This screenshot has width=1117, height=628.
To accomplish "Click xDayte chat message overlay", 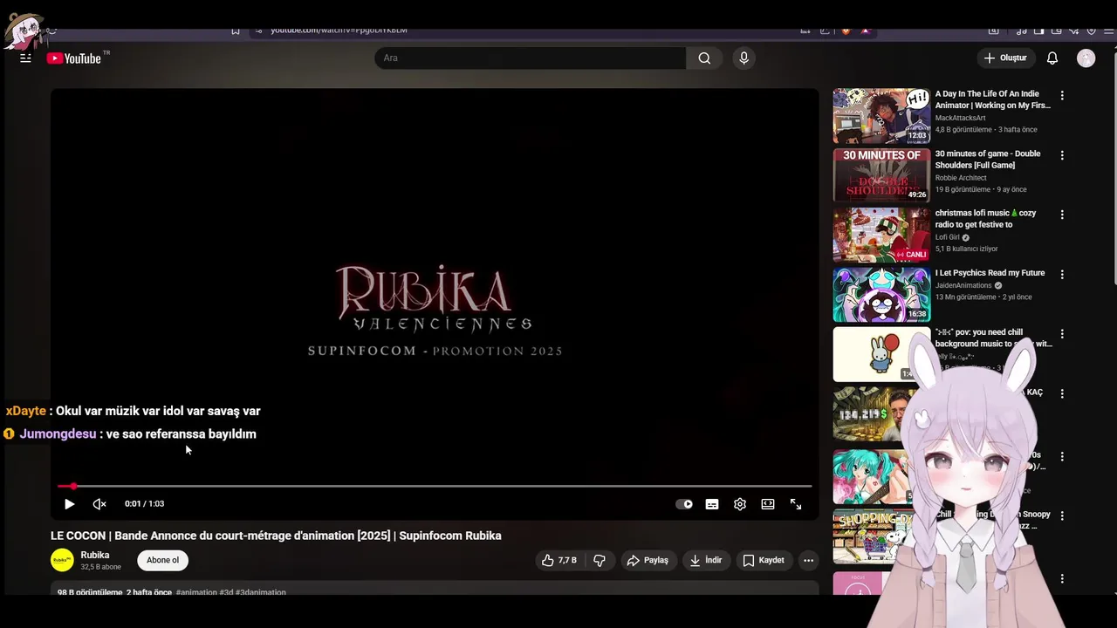I will coord(133,411).
